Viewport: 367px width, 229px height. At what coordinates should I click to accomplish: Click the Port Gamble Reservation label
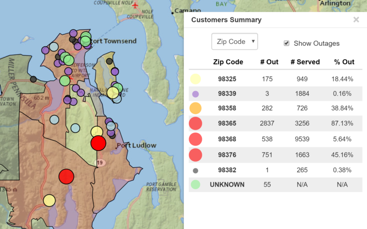tap(161, 187)
